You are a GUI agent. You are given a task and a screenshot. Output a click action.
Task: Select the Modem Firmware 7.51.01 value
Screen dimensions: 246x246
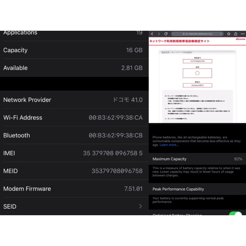click(133, 189)
